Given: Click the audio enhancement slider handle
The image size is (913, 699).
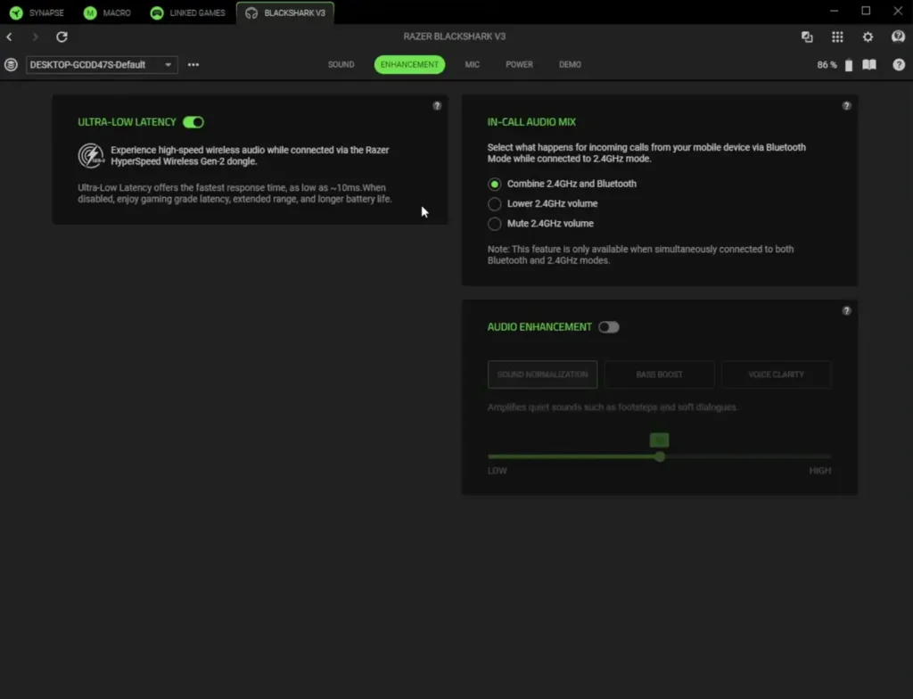Looking at the screenshot, I should pos(660,456).
